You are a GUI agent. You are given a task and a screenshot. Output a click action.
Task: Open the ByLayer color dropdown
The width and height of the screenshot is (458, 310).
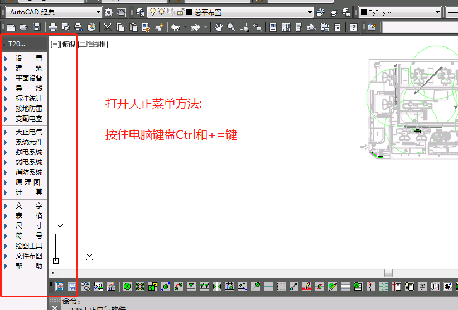[437, 12]
